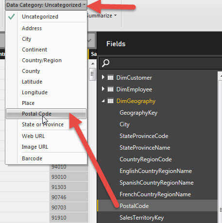Select the SalesTerritoryKey field

142,218
